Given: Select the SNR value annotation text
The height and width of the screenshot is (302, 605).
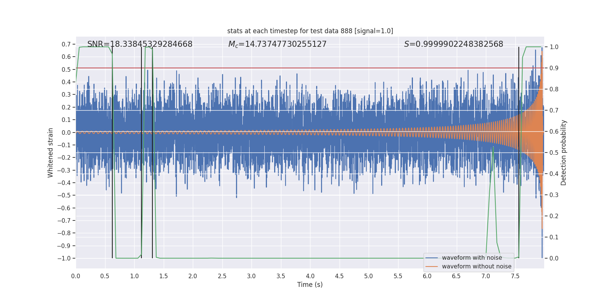Looking at the screenshot, I should (140, 44).
